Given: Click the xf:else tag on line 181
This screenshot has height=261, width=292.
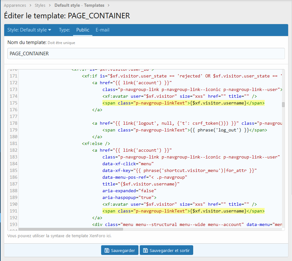Looking at the screenshot, I should (96, 143).
